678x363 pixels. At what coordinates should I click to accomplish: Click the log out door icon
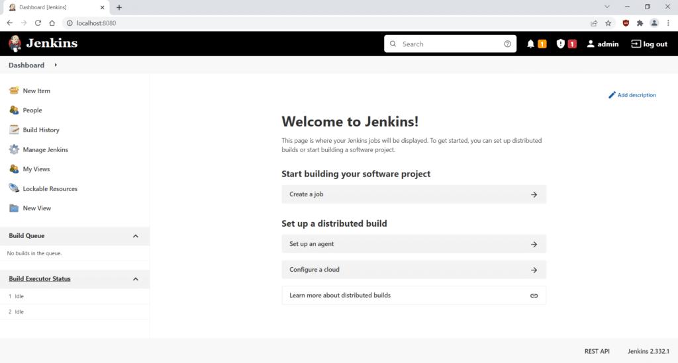(x=636, y=44)
